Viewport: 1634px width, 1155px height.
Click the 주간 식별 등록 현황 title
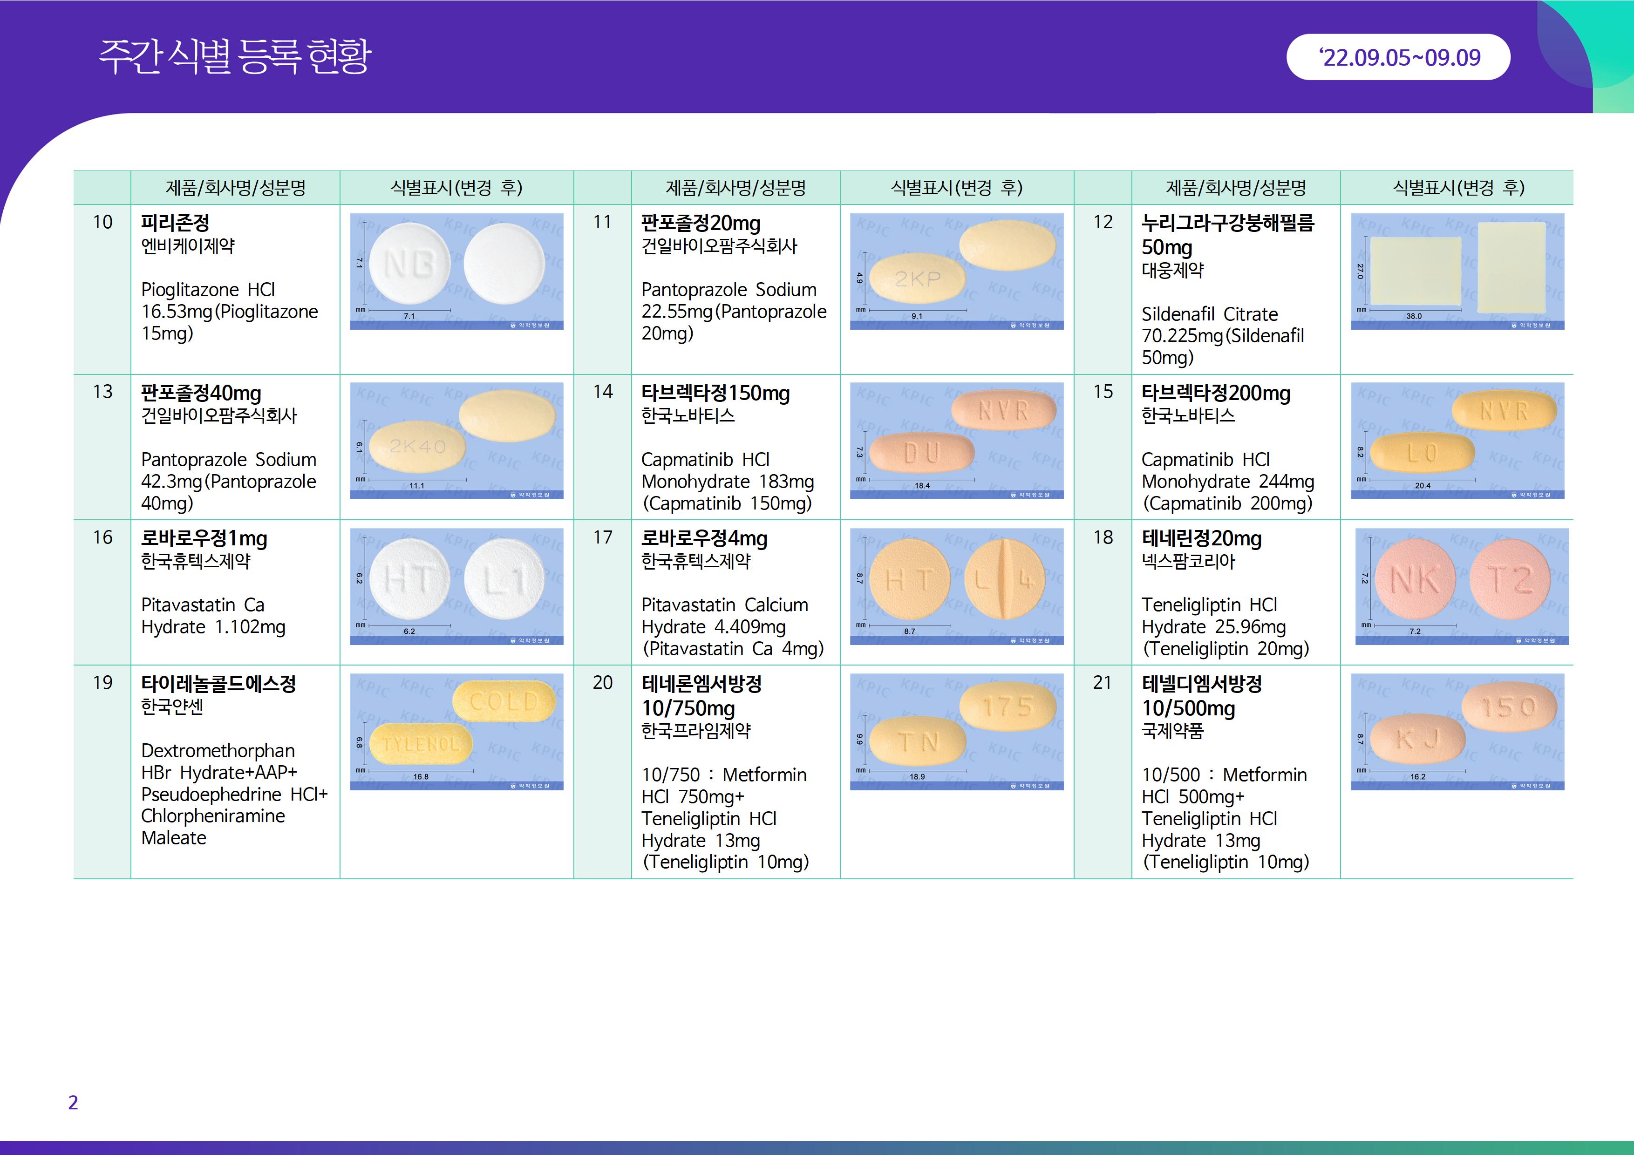235,57
